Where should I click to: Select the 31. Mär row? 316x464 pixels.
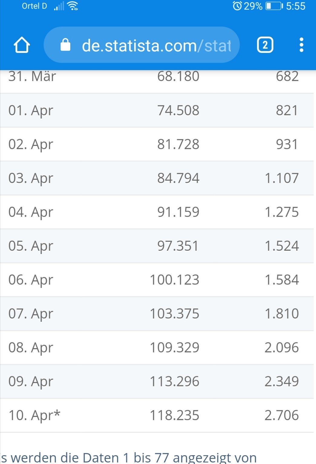click(156, 77)
